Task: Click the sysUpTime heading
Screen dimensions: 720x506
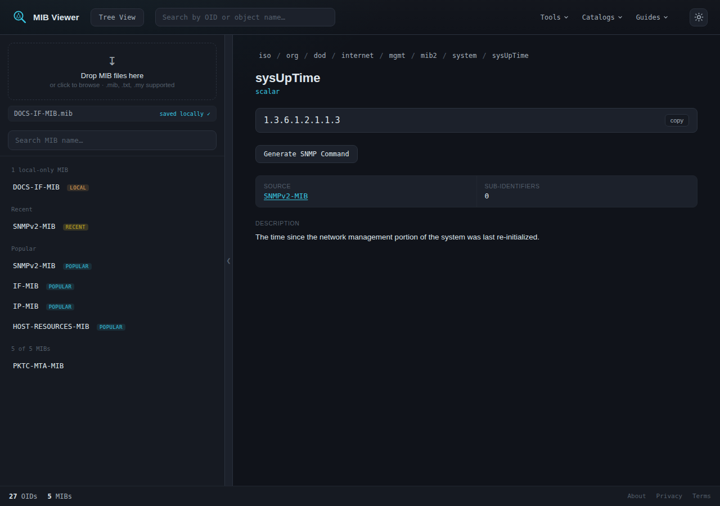Action: click(287, 78)
